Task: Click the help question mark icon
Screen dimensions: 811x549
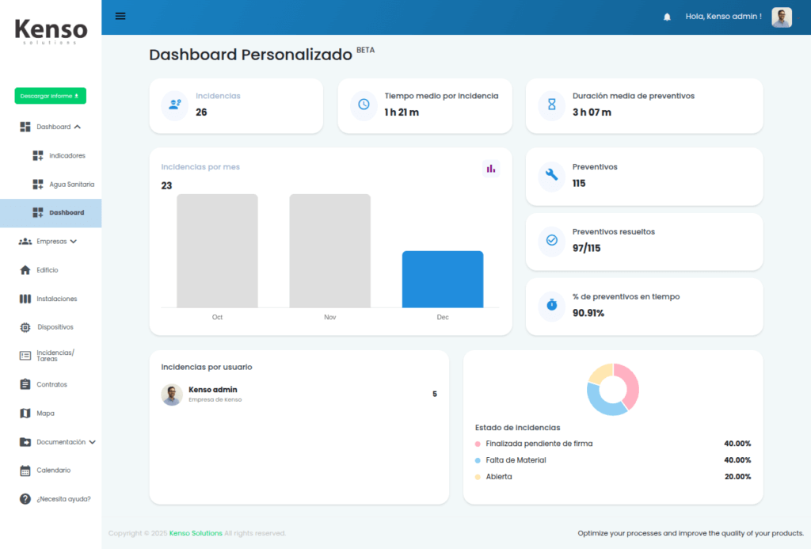Action: tap(25, 499)
